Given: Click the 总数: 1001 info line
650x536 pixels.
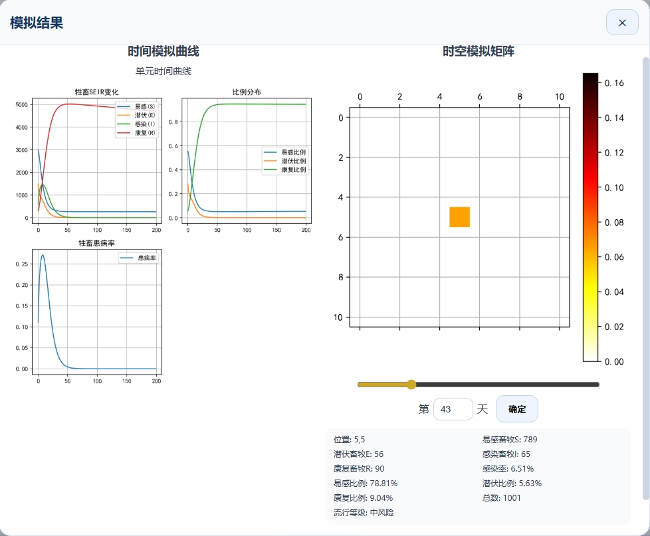Looking at the screenshot, I should pos(502,497).
